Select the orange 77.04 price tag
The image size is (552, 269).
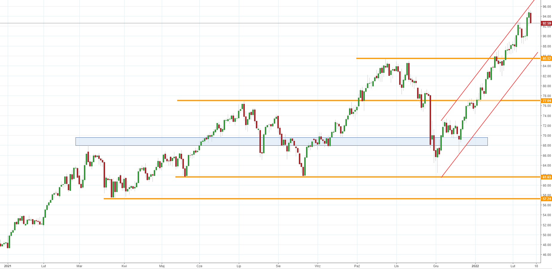(x=546, y=101)
